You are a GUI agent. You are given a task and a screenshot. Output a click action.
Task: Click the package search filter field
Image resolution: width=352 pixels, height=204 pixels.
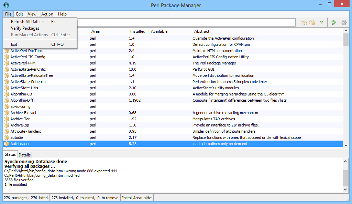186,22
